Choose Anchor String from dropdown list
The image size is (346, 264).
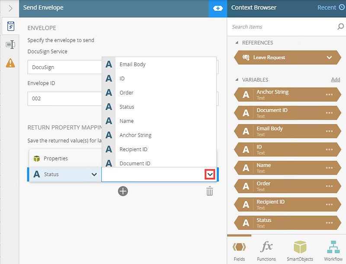(x=159, y=135)
